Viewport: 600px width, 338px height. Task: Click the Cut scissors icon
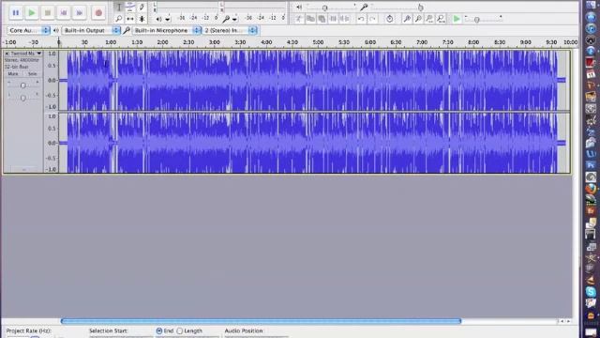(299, 19)
